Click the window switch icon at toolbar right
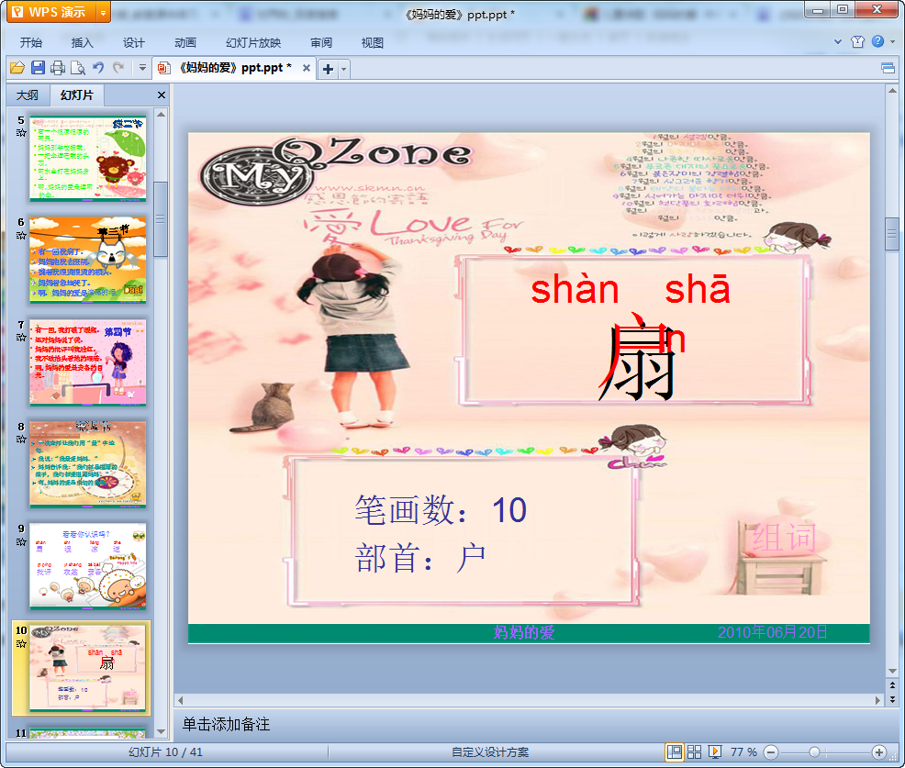Image resolution: width=905 pixels, height=768 pixels. [x=888, y=68]
